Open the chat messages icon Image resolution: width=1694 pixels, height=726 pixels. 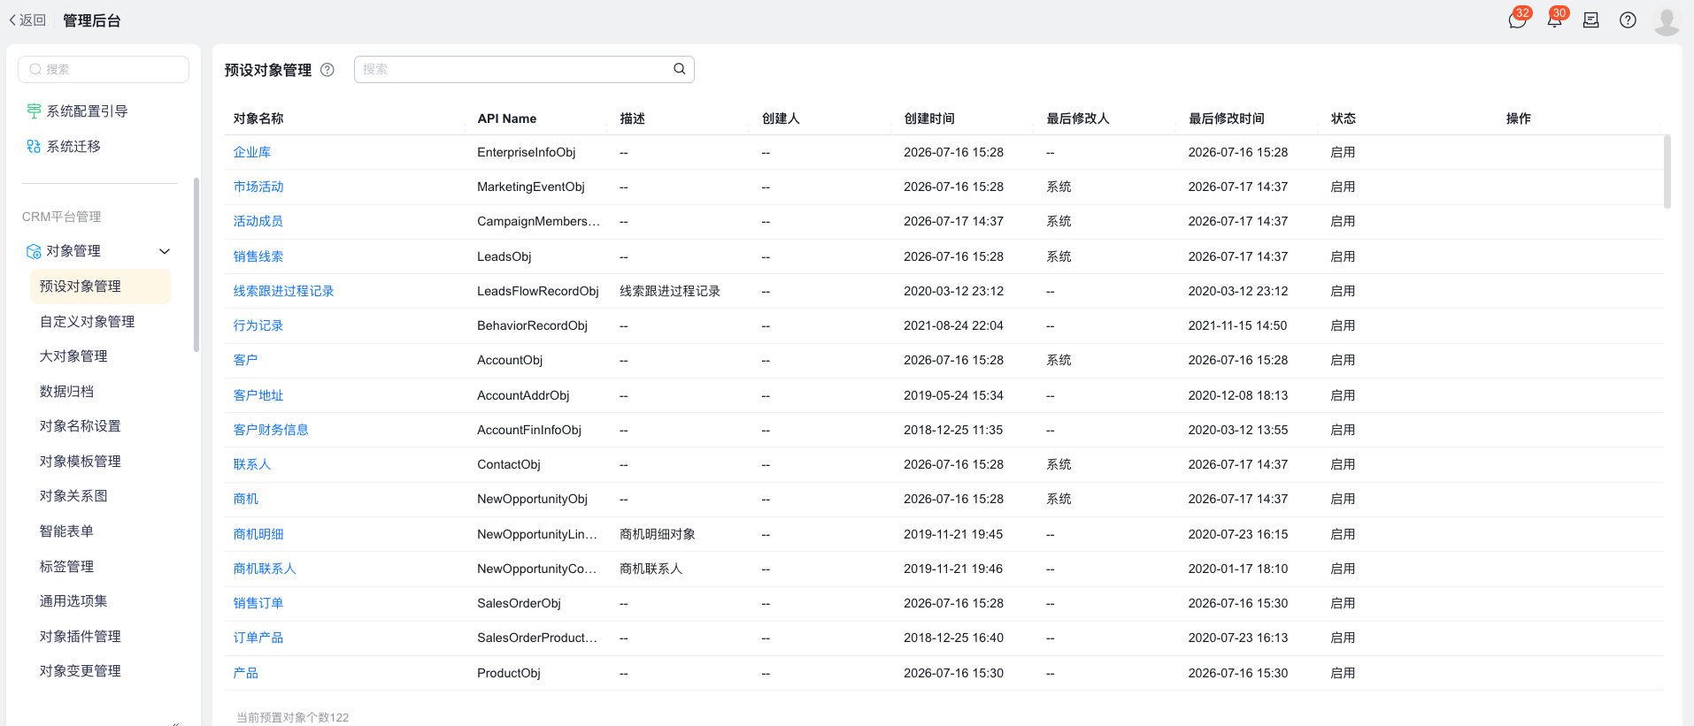click(1517, 20)
